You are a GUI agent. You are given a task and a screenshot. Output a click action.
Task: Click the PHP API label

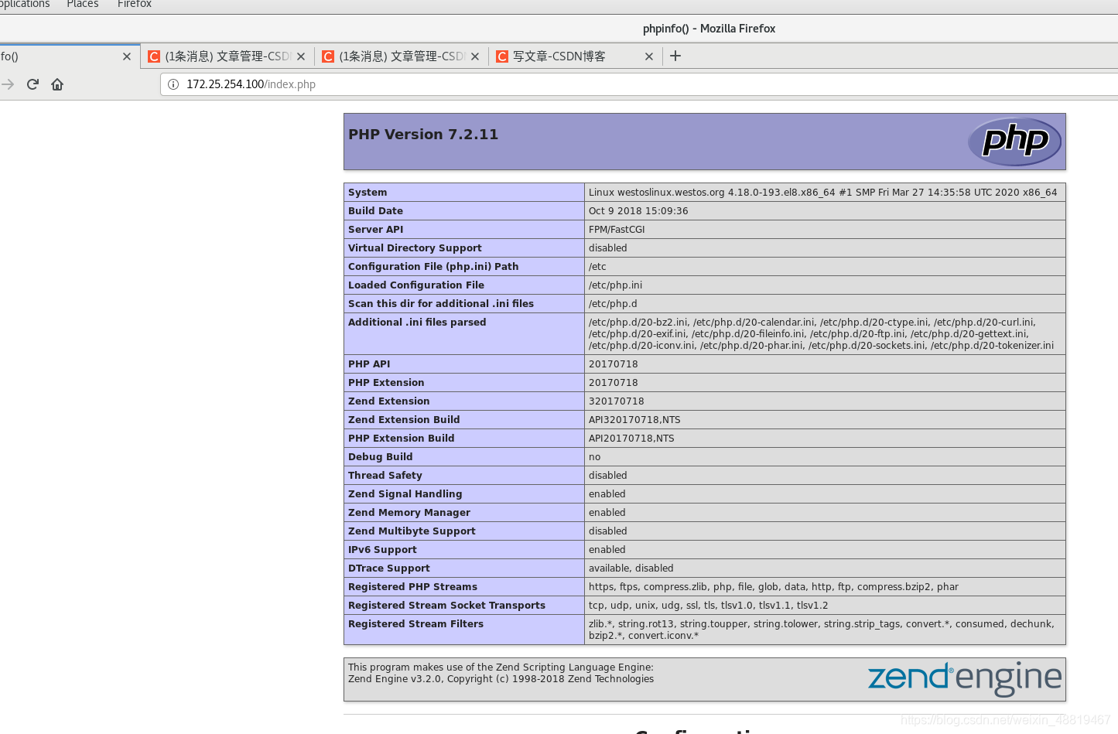(369, 364)
